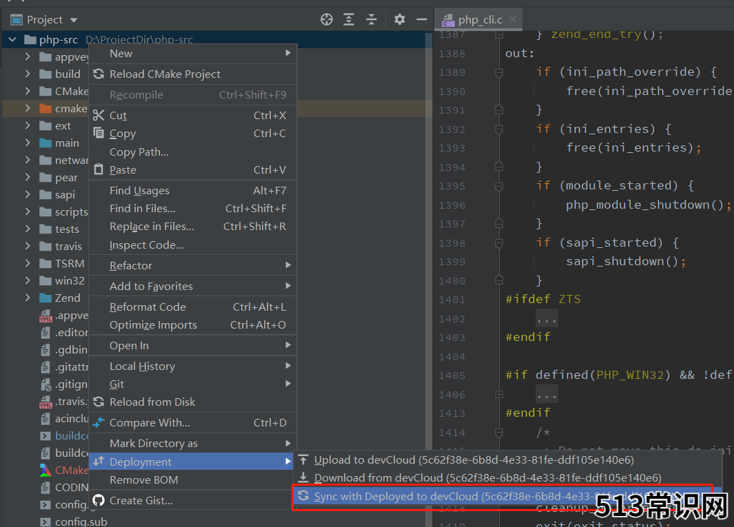734x527 pixels.
Task: Select Replace in Files... entry
Action: (x=193, y=227)
